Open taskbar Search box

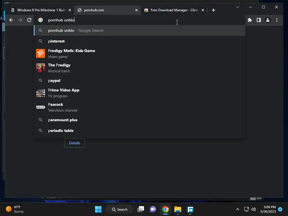[x=120, y=209]
